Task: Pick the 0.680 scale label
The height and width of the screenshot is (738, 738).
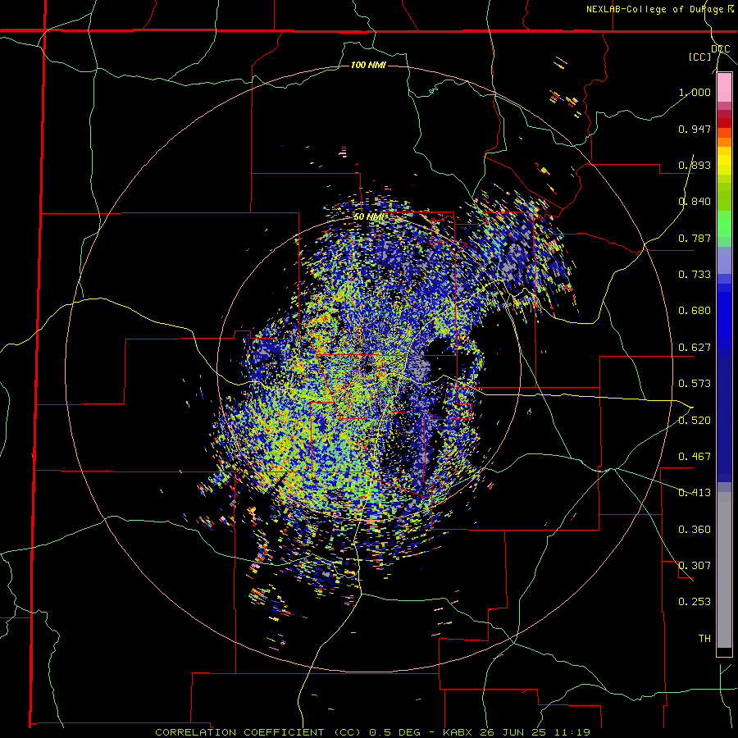Action: (x=695, y=311)
